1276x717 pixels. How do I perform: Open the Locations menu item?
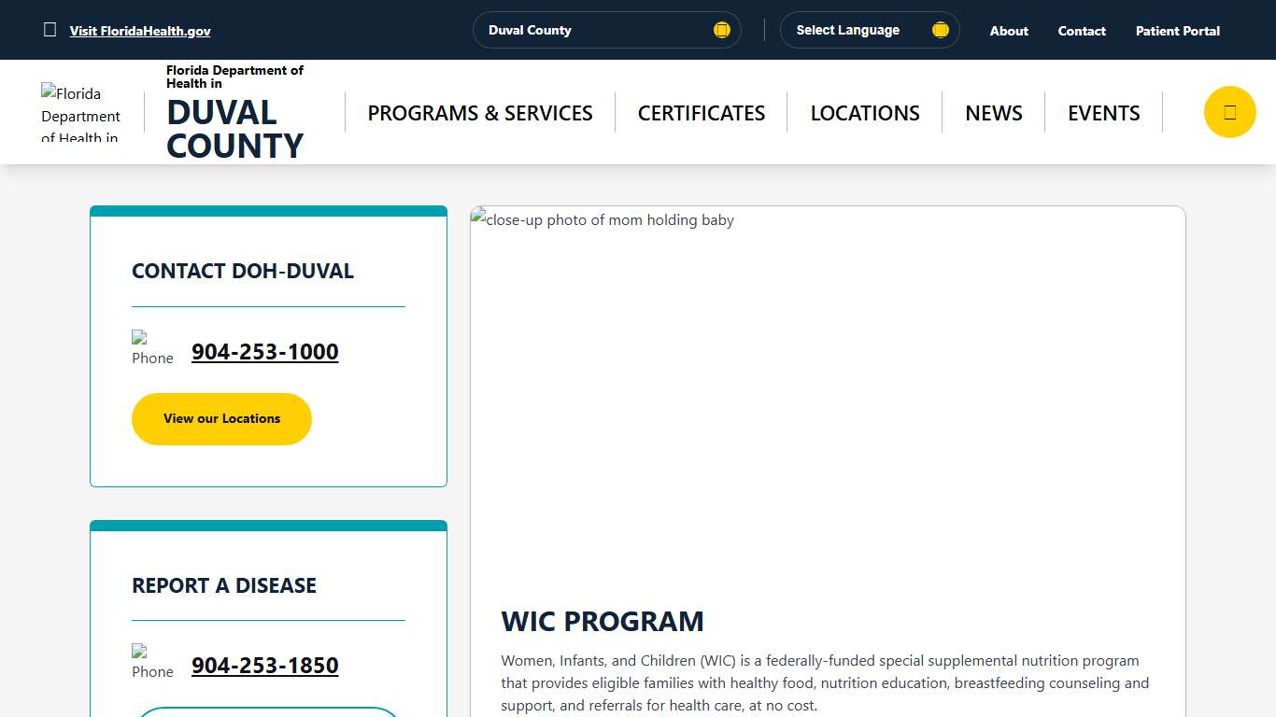(865, 113)
